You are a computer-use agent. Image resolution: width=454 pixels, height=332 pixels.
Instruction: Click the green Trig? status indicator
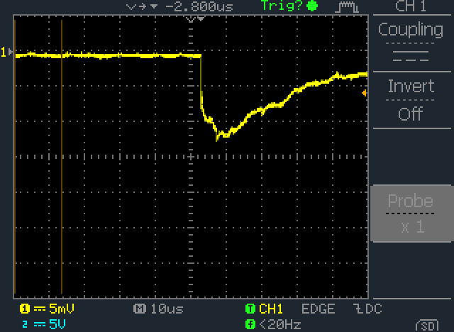tap(289, 6)
